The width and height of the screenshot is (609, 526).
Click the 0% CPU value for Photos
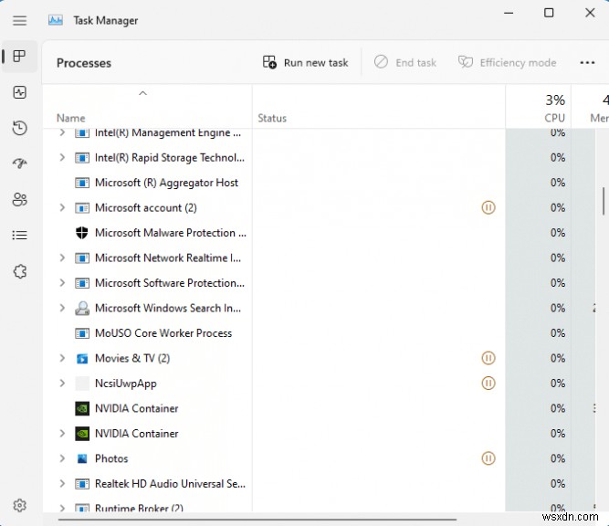557,458
